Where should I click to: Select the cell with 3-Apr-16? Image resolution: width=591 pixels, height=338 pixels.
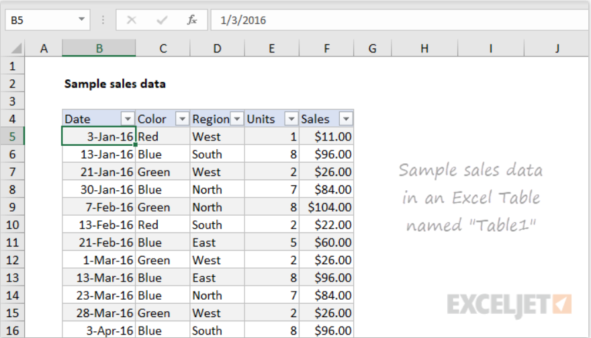click(x=99, y=330)
